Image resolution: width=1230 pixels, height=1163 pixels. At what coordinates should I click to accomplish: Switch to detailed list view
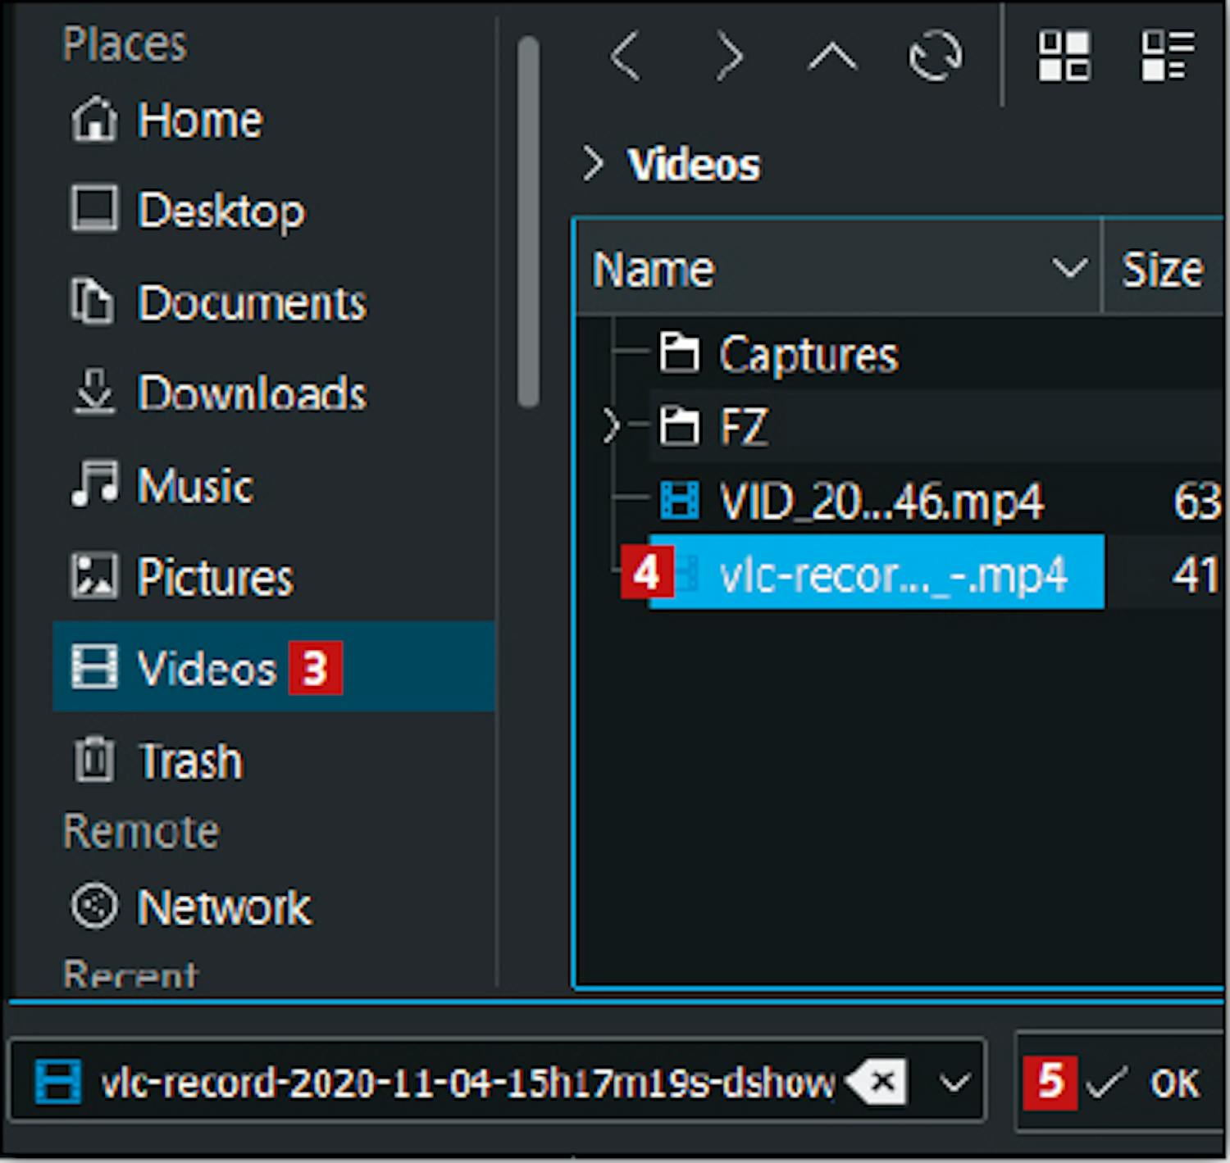point(1167,57)
